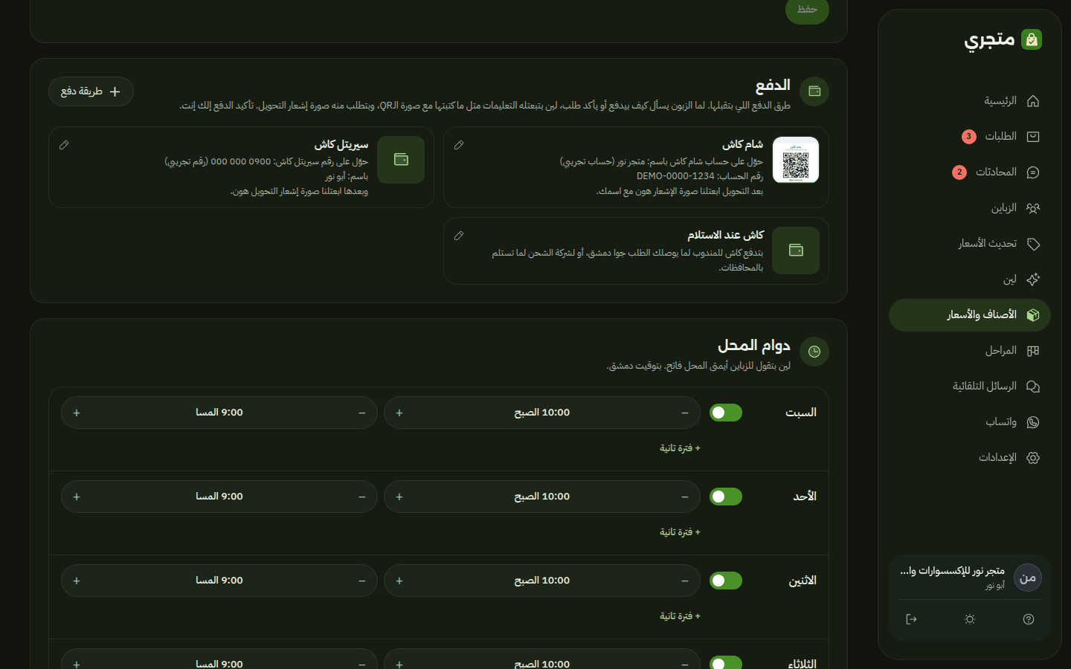Go to الأصناف والأسعار in the sidebar
This screenshot has width=1071, height=669.
[x=970, y=315]
